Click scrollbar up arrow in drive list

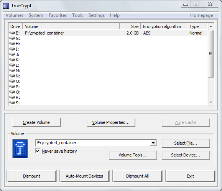click(211, 26)
